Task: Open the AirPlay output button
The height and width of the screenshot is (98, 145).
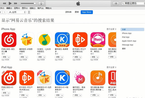Action: [41, 3]
